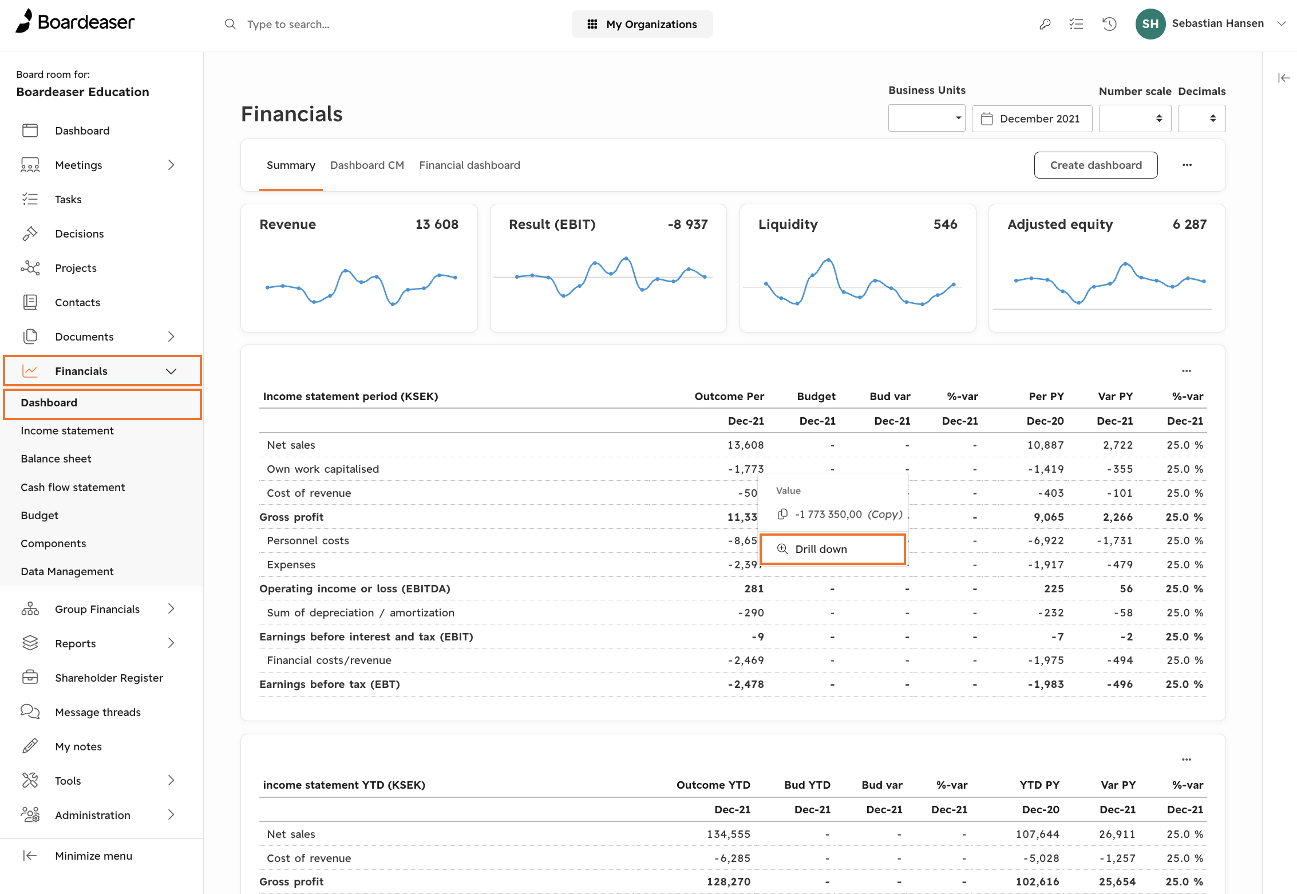Open the December 2021 date picker
The height and width of the screenshot is (894, 1297).
pos(1032,118)
